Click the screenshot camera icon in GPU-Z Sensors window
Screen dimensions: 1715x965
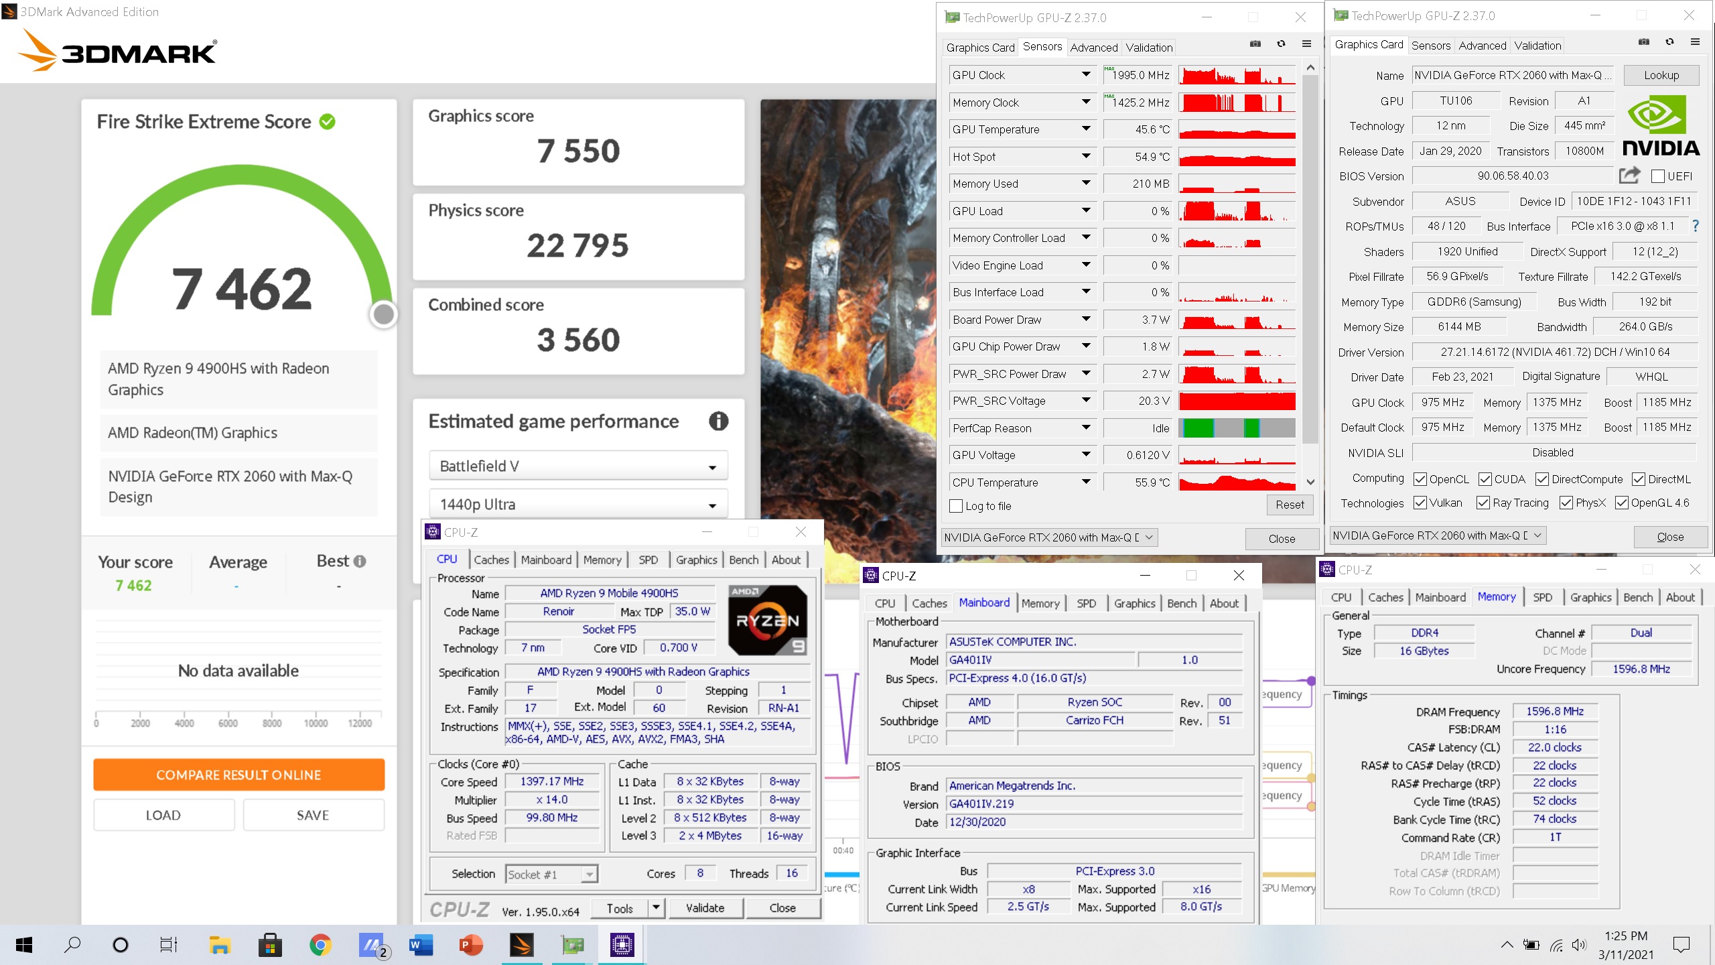point(1255,44)
